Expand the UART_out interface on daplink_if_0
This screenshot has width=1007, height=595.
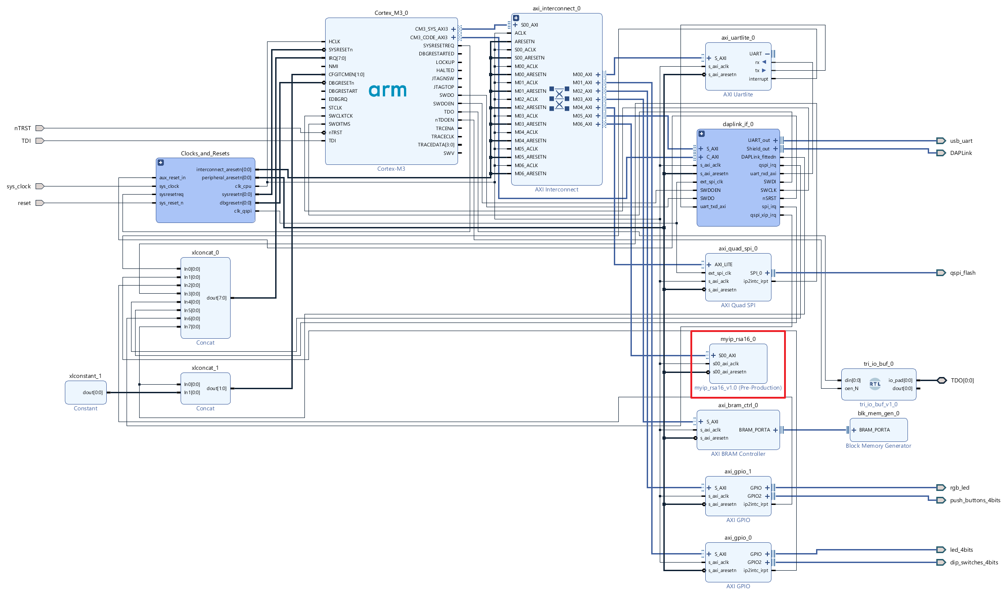point(776,140)
